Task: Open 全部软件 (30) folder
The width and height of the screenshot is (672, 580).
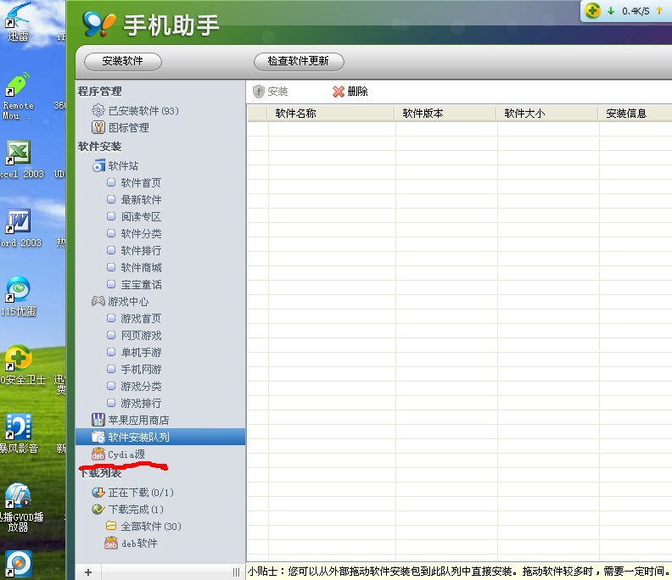Action: [x=143, y=526]
